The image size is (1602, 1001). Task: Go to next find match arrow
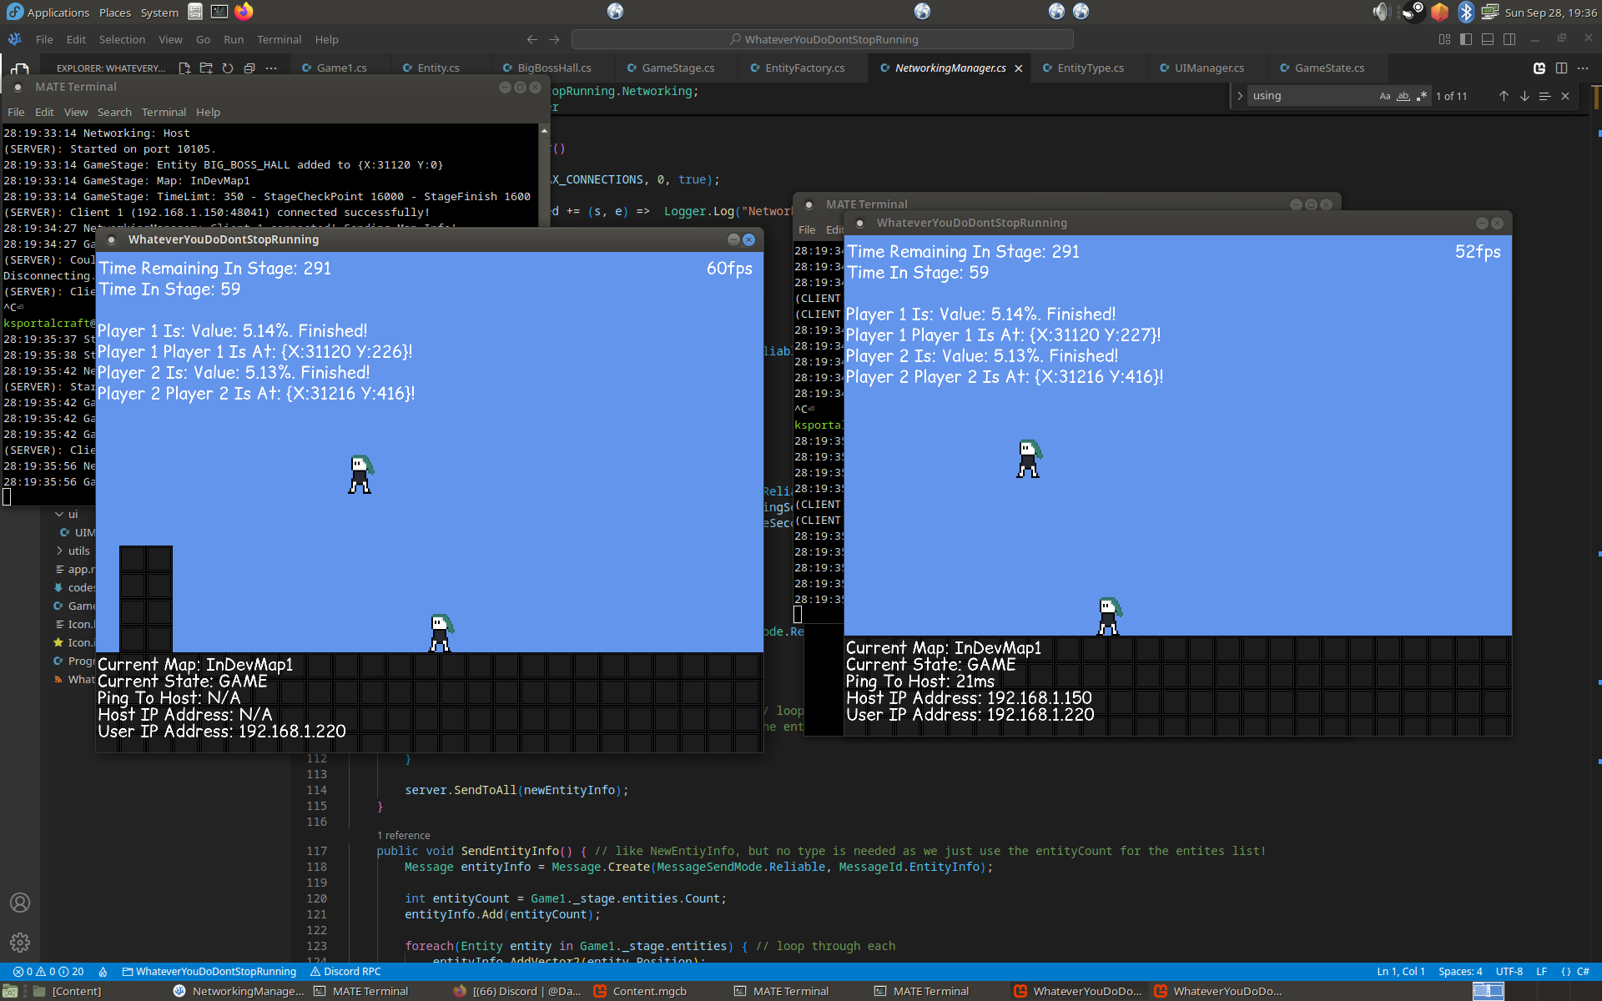(x=1524, y=96)
